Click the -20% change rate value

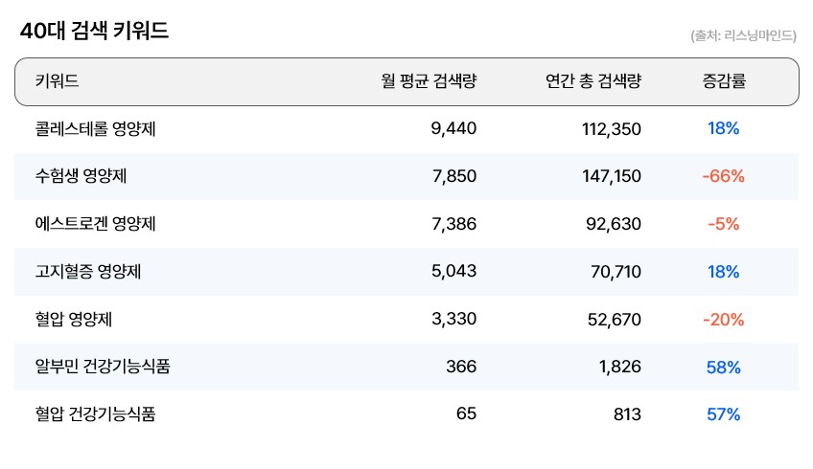point(723,320)
